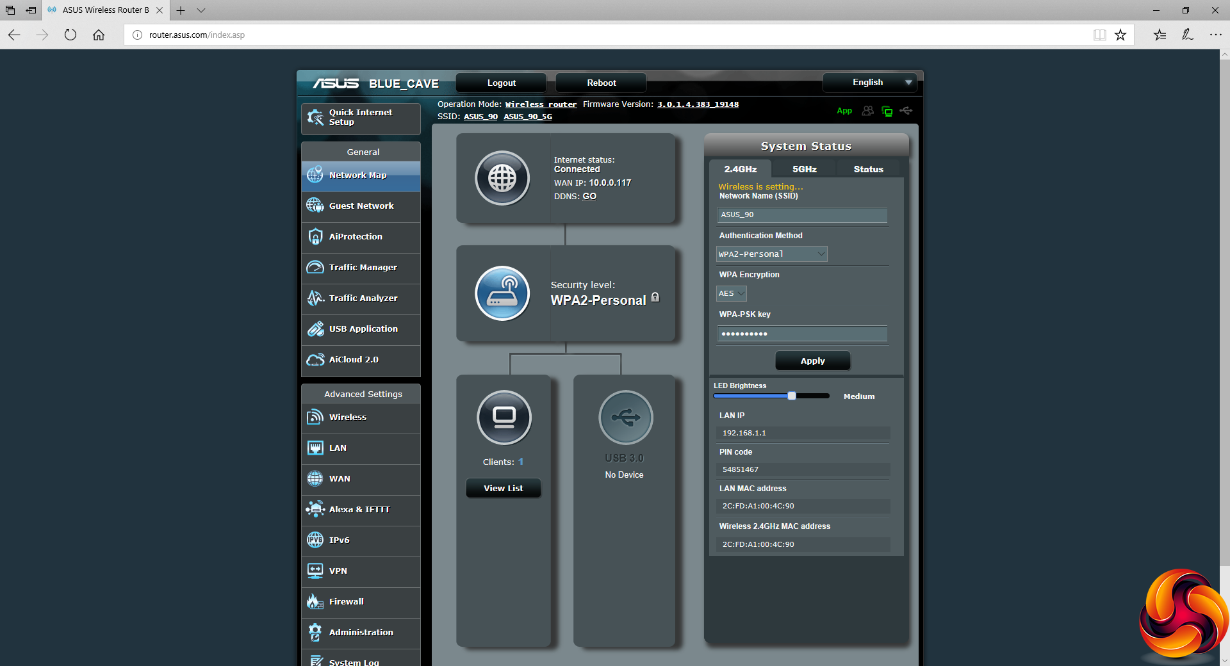Click the Clients computer icon

pyautogui.click(x=504, y=418)
